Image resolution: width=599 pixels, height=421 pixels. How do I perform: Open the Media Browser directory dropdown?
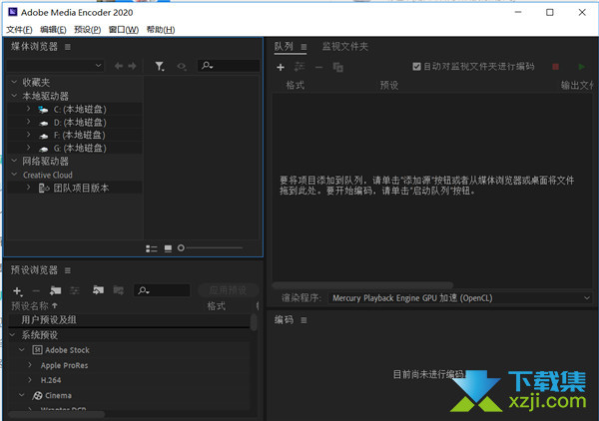click(55, 66)
